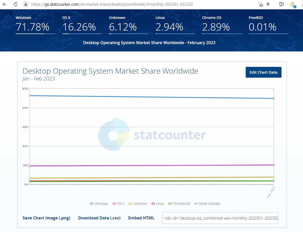Click OS X Feb 2023 data point
The width and height of the screenshot is (303, 232).
click(x=274, y=165)
